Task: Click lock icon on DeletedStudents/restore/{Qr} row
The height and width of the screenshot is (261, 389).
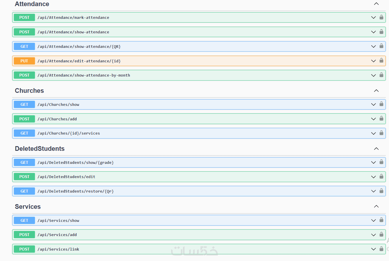Action: point(381,191)
